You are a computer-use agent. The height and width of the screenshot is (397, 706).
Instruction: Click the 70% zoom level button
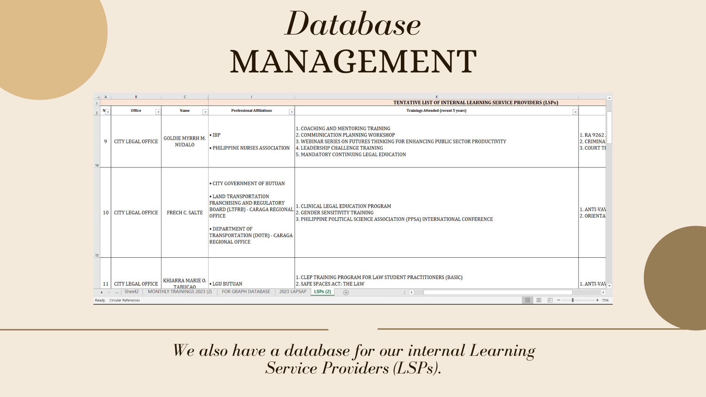pos(605,300)
